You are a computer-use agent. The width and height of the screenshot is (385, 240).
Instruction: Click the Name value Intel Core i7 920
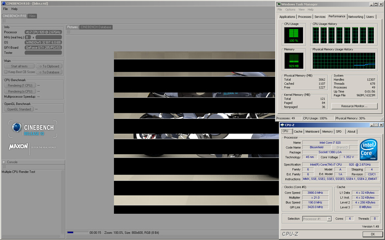click(330, 142)
